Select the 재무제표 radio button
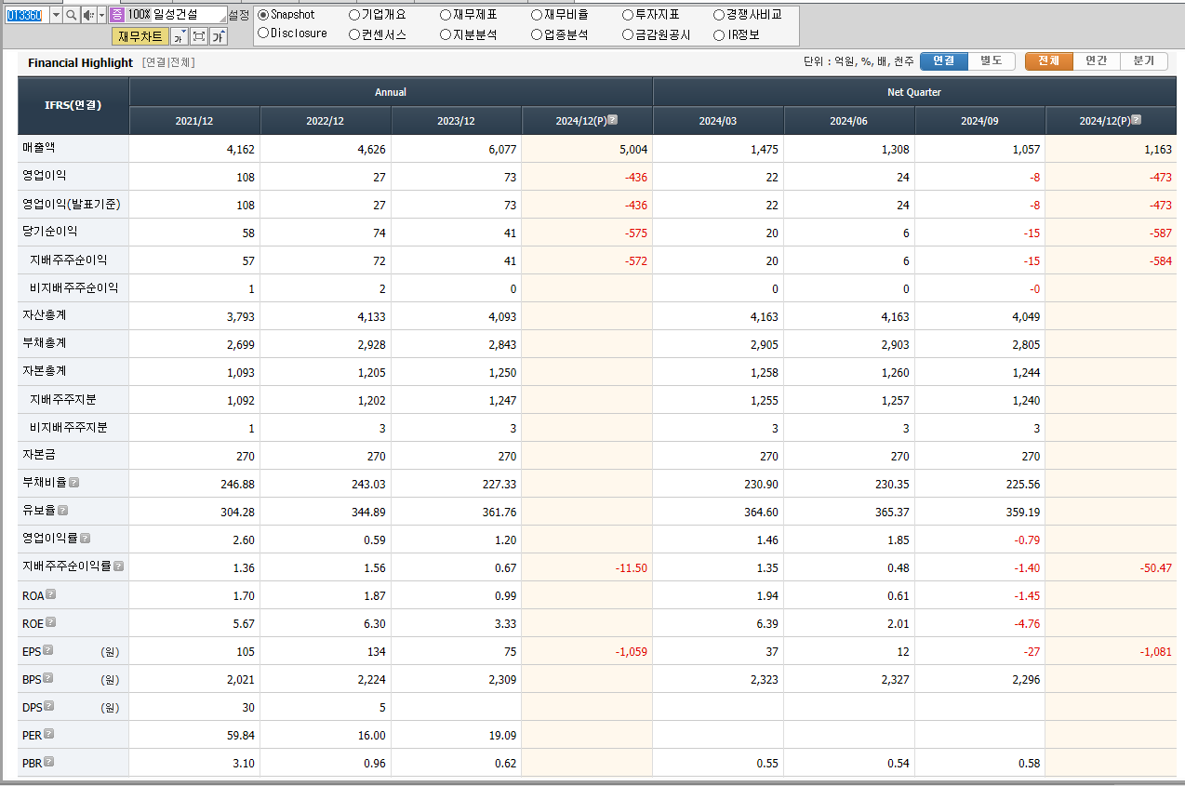 point(446,15)
